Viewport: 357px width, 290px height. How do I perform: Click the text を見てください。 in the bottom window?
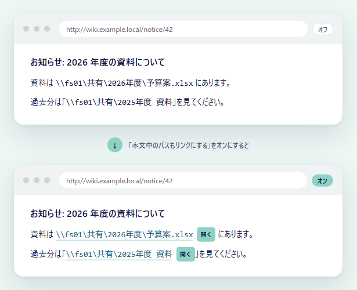(223, 254)
